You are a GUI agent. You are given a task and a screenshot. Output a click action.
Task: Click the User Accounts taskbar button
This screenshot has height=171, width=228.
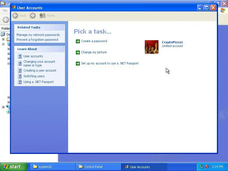tap(144, 167)
